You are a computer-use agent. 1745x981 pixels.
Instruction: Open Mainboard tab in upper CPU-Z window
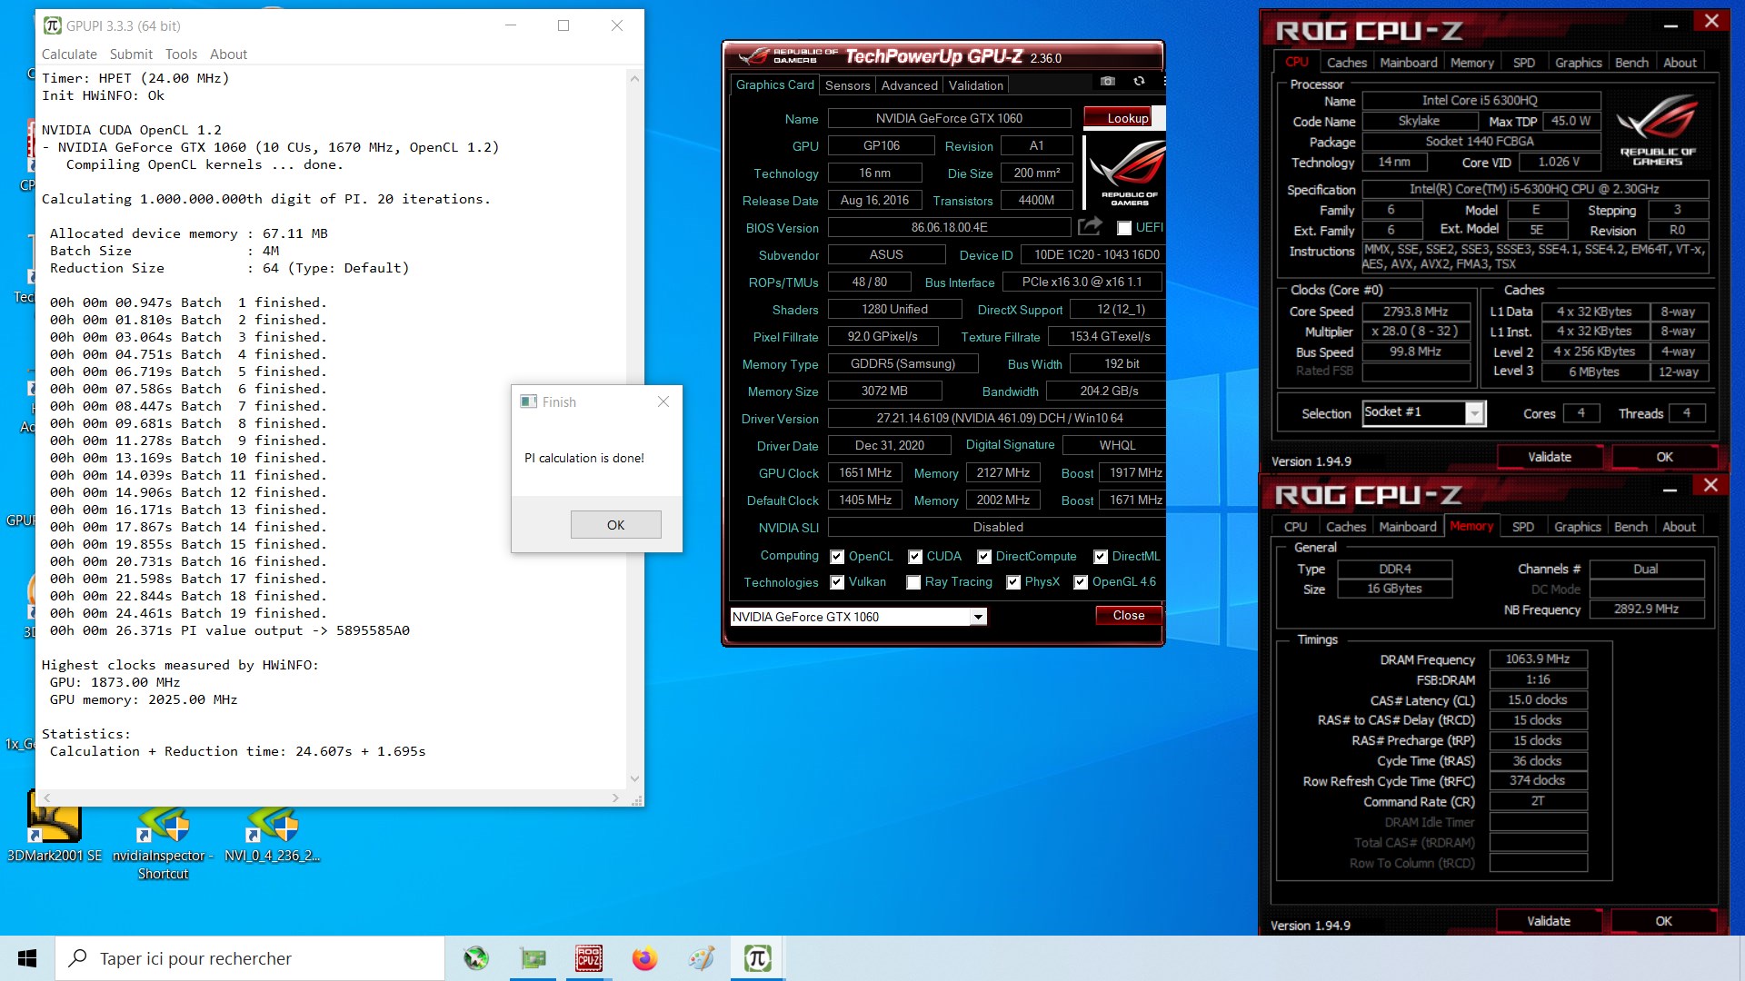pos(1408,63)
